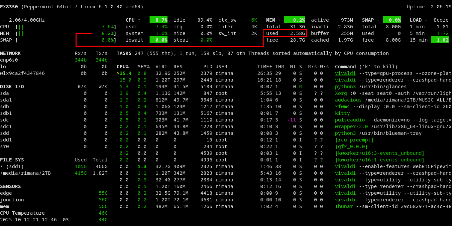Click the CPU% column header
The image size is (452, 226).
coord(123,67)
